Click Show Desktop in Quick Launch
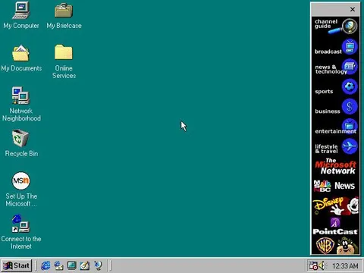This screenshot has width=364, height=273. click(72, 265)
